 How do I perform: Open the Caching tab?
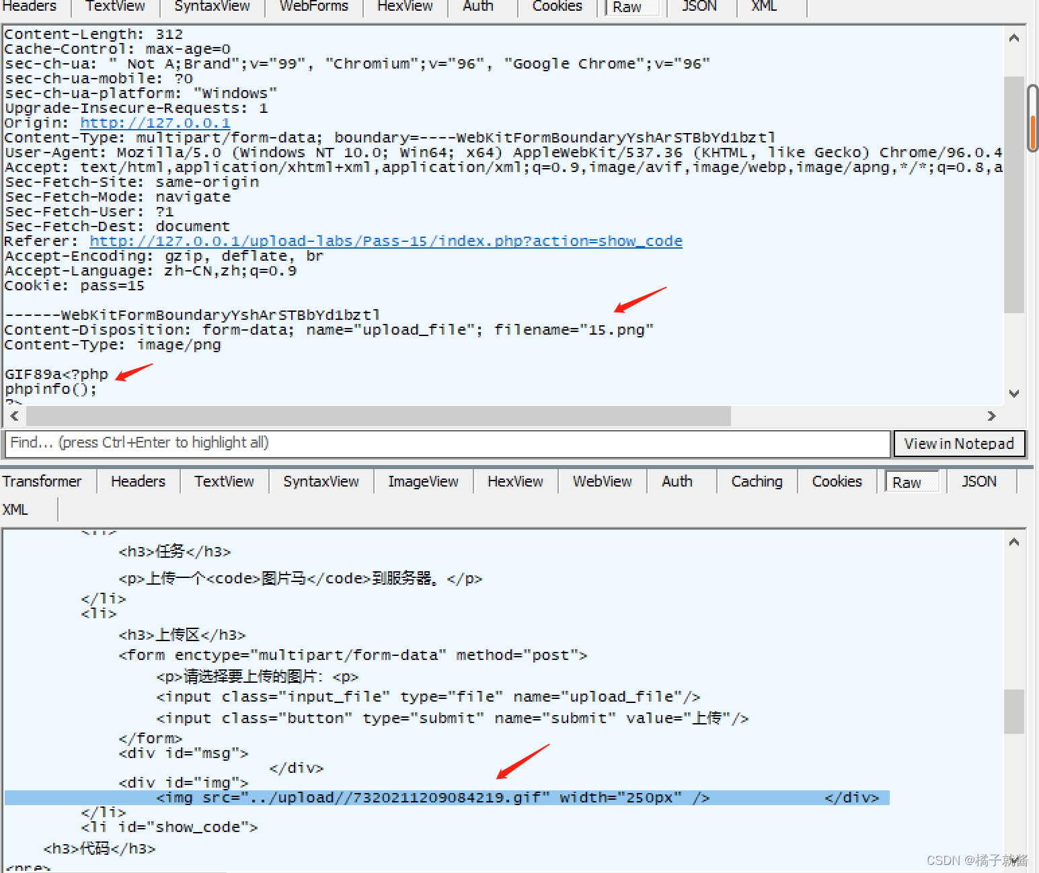757,481
